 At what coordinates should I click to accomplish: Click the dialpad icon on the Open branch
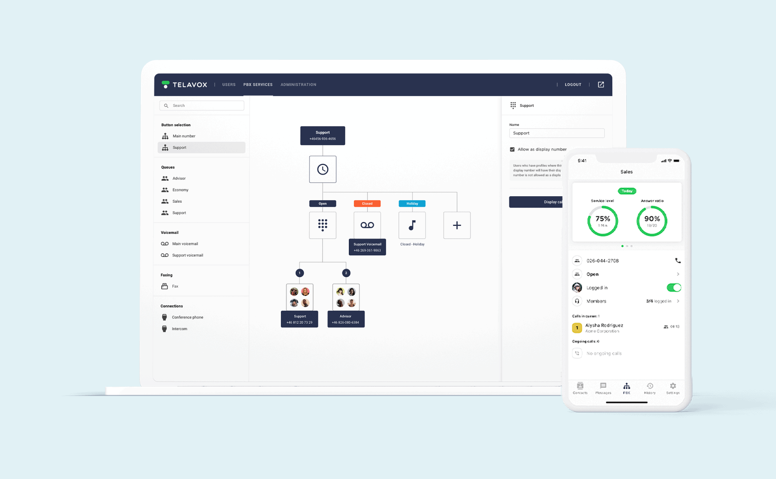(x=322, y=225)
